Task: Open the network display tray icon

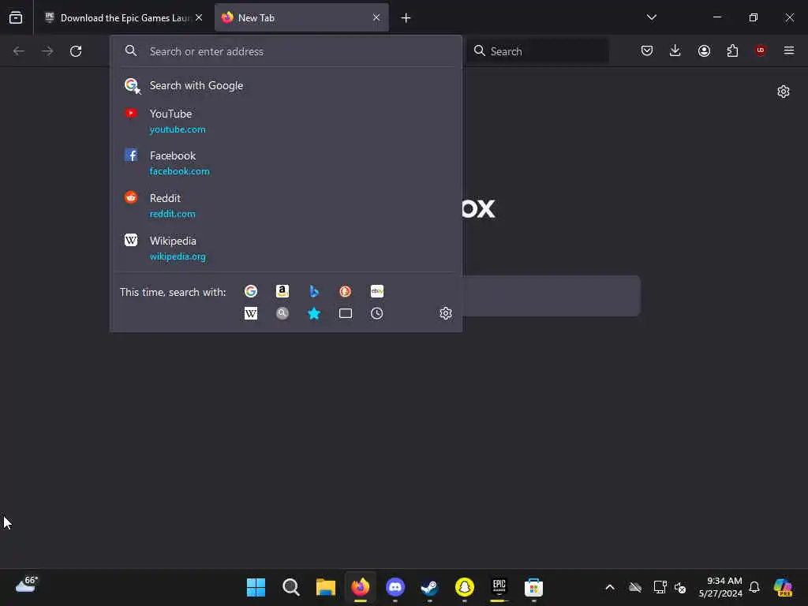Action: pos(660,587)
